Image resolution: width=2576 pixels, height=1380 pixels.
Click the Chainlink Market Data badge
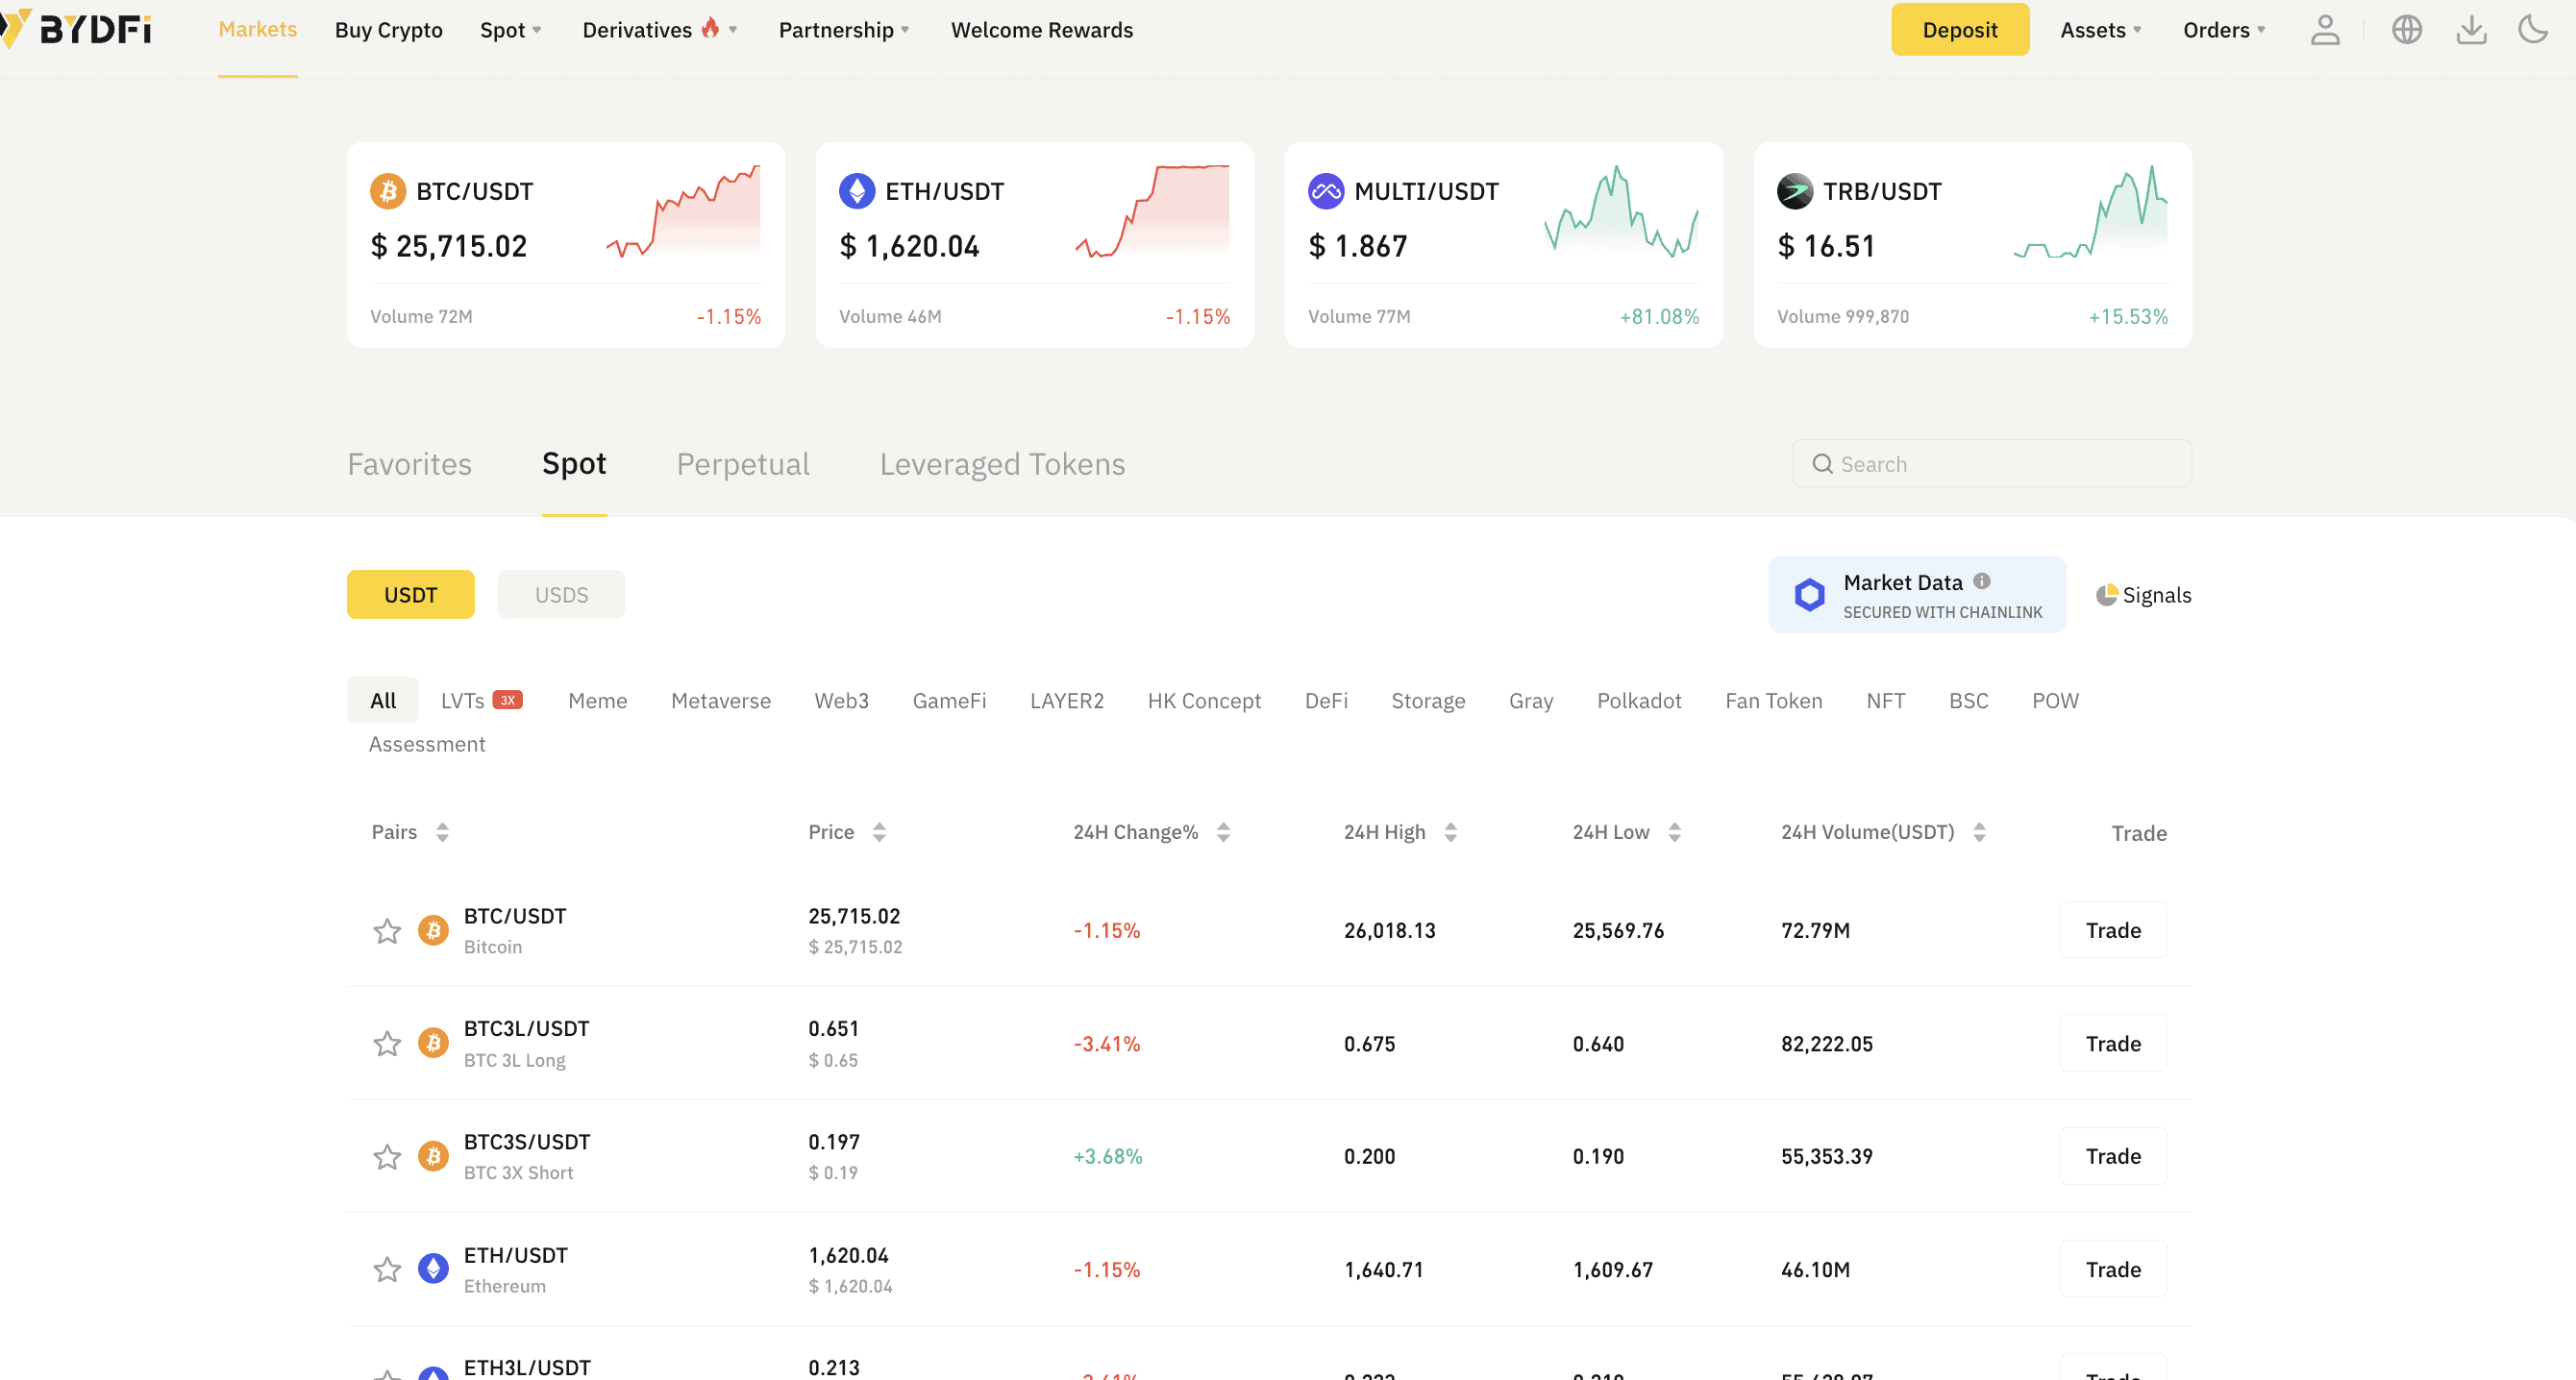pyautogui.click(x=1916, y=595)
